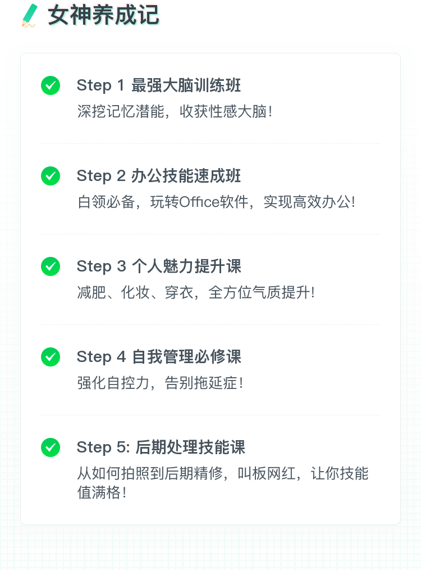
Task: Click description 深挖记忆潜能，收获性感大脑
Action: [x=175, y=111]
